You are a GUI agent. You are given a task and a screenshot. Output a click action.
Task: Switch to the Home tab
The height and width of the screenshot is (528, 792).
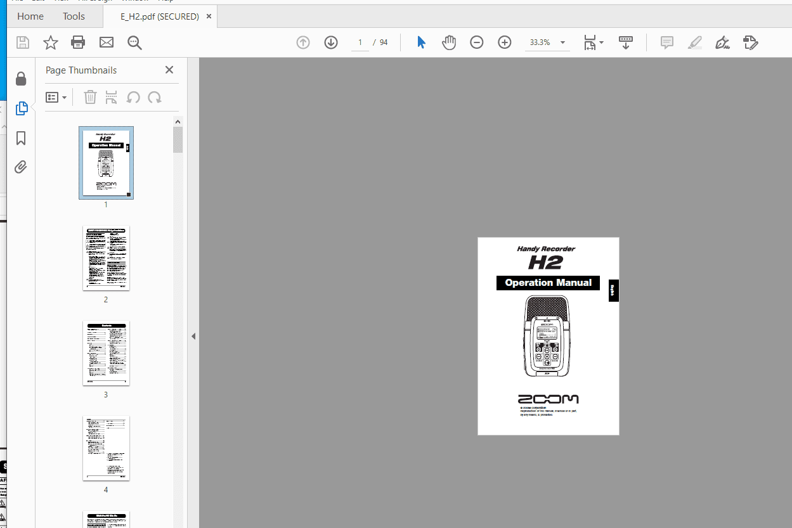pyautogui.click(x=30, y=16)
